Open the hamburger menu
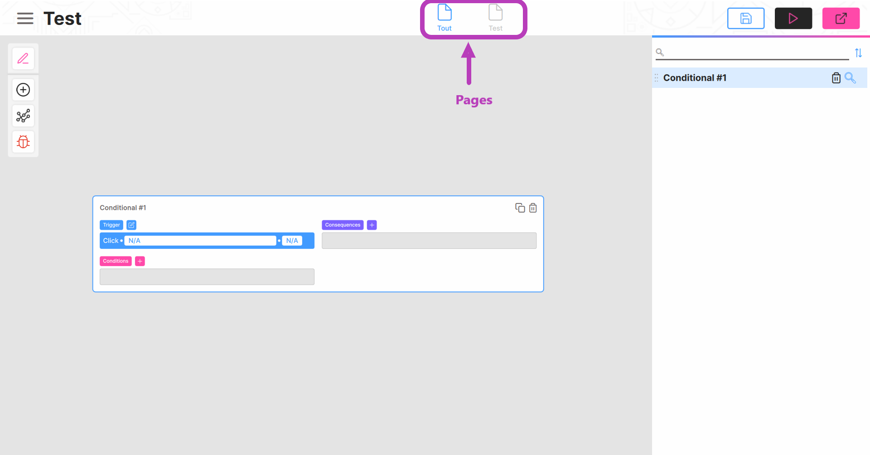The width and height of the screenshot is (870, 455). pos(25,19)
